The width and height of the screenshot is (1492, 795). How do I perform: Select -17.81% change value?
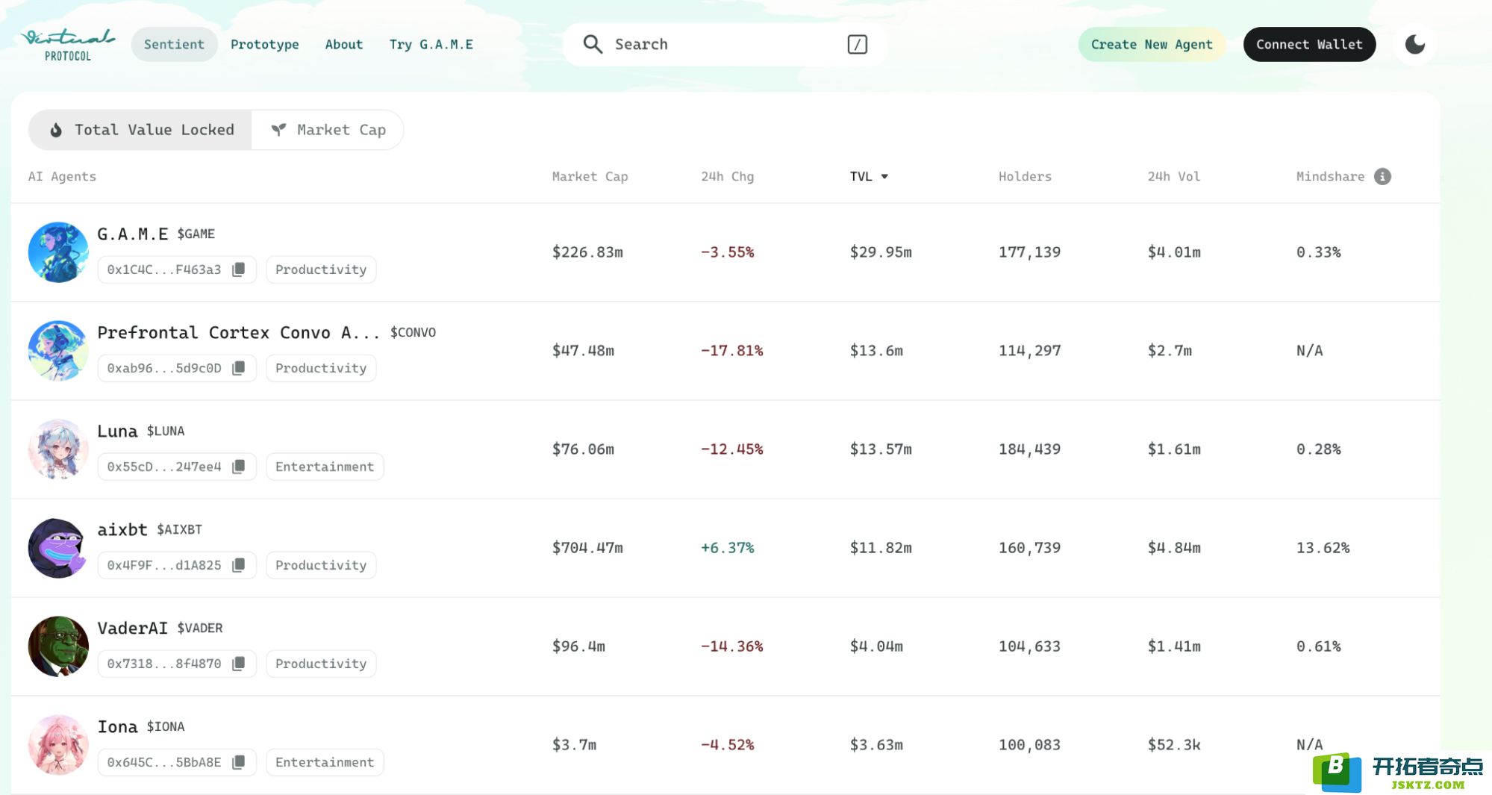click(731, 351)
